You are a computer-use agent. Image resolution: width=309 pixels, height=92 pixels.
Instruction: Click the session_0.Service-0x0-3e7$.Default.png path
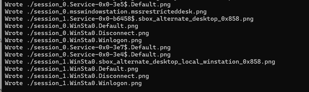click(x=98, y=47)
